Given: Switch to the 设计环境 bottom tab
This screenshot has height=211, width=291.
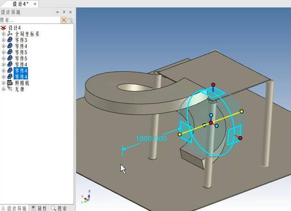Looking at the screenshot, I should click(14, 208).
